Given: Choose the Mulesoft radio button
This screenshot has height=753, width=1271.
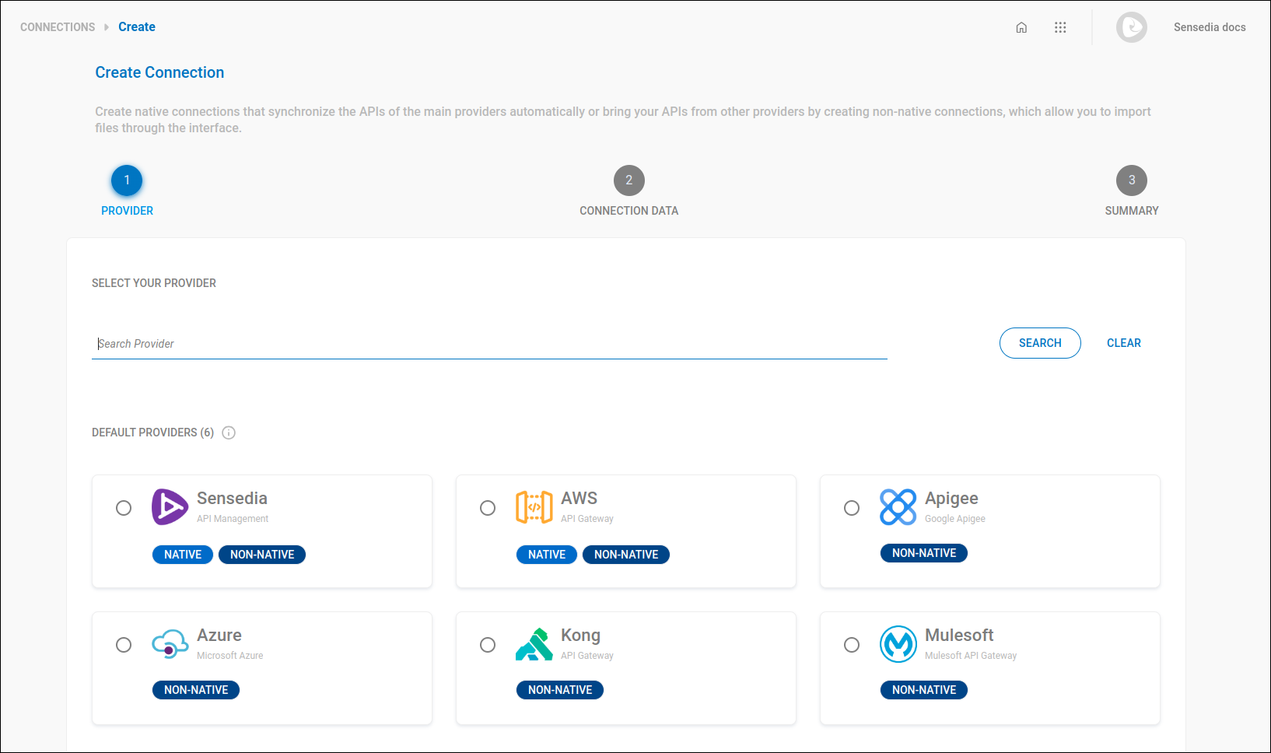Looking at the screenshot, I should (852, 645).
